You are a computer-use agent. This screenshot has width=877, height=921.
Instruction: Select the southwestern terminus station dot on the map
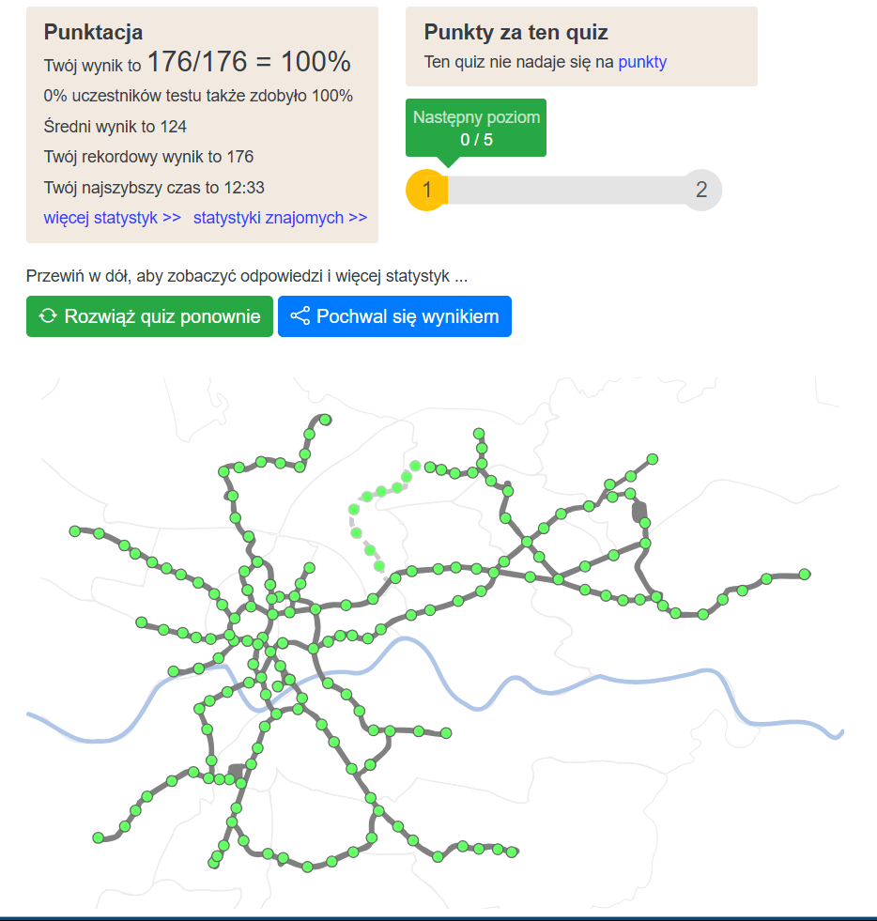(x=98, y=837)
